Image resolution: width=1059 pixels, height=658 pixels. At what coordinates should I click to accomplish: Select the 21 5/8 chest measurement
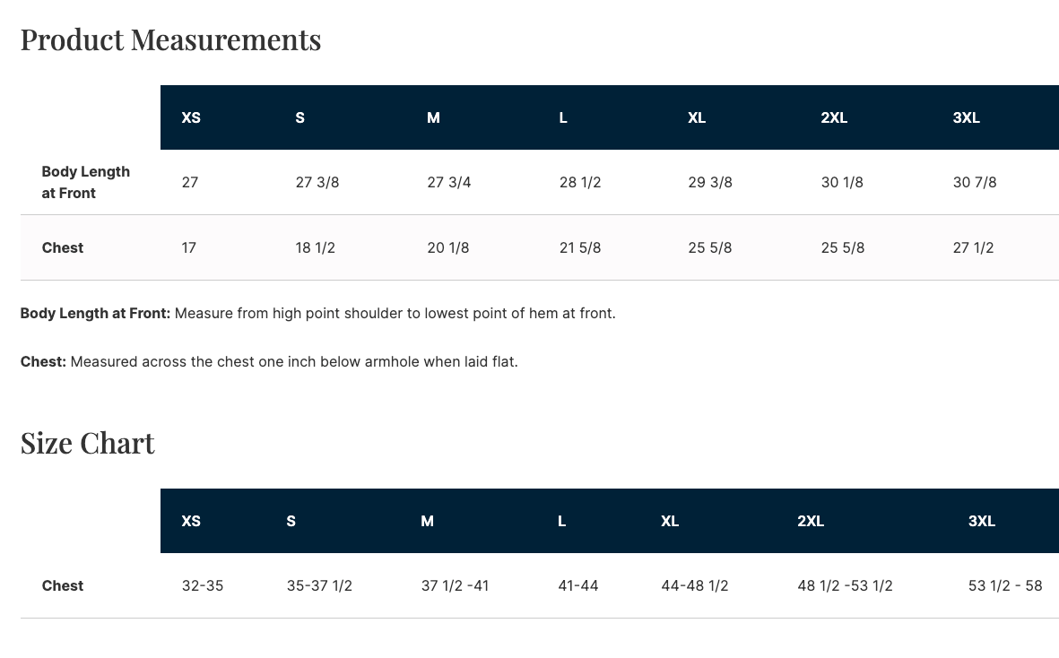[x=579, y=247]
